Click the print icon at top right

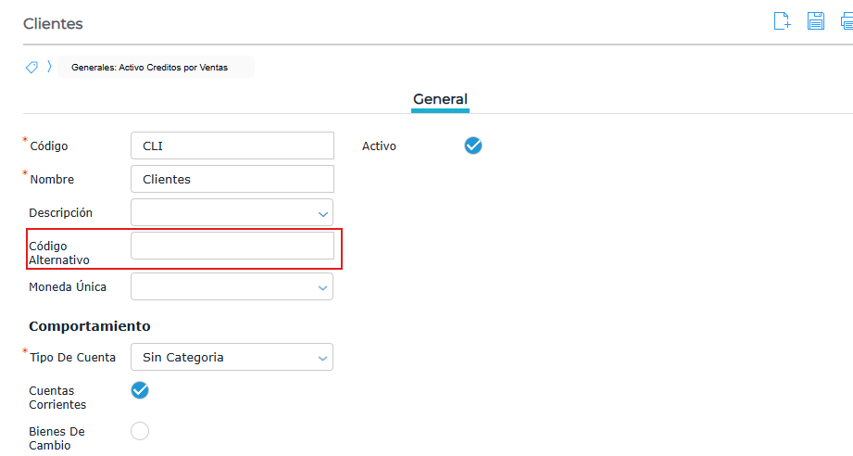pos(846,21)
